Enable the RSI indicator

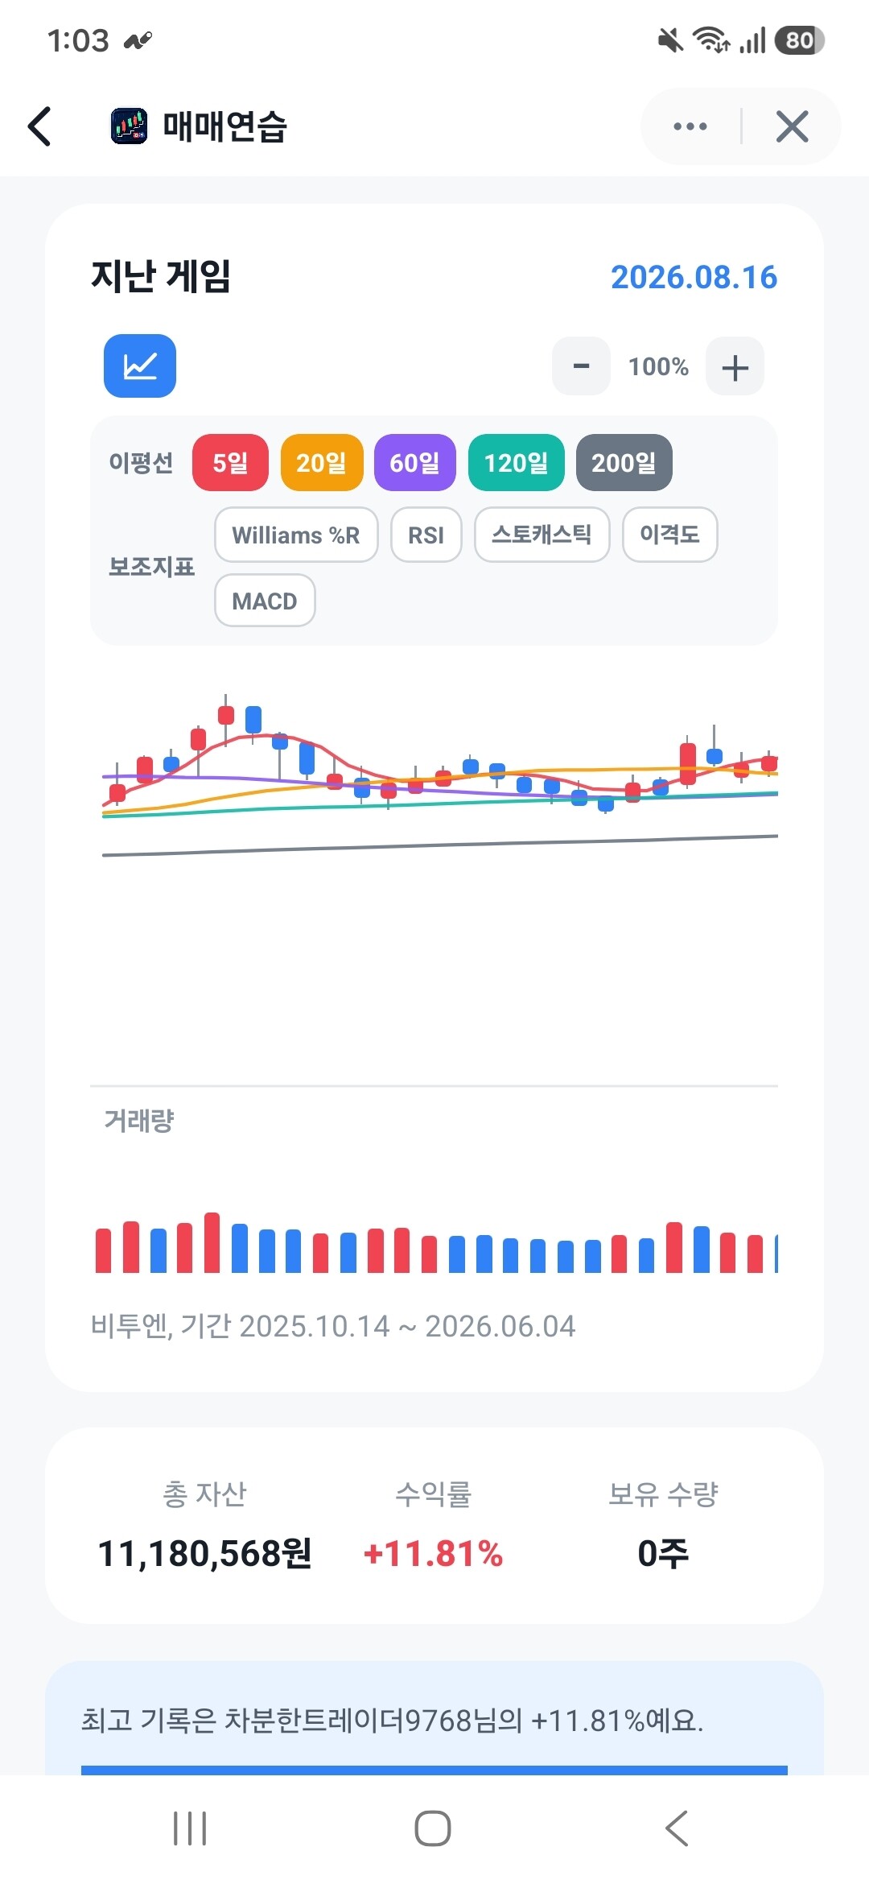426,535
